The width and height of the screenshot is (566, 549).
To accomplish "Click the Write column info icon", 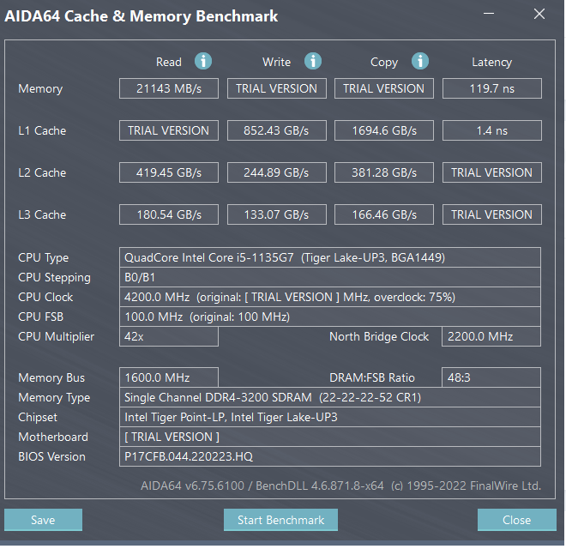I will 313,61.
